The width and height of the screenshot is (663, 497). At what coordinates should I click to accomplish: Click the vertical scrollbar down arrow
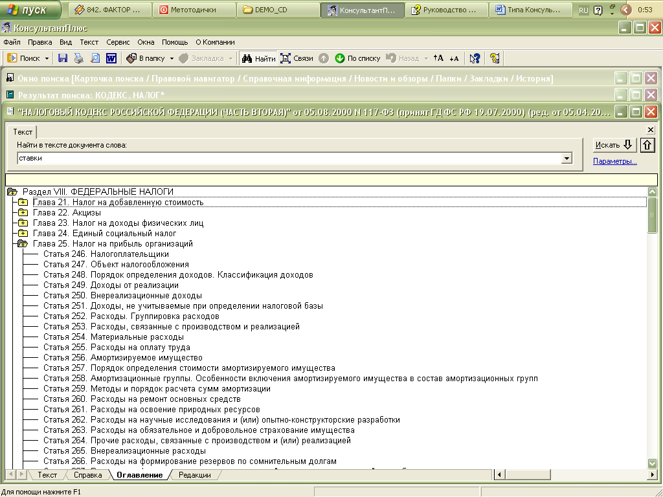[x=653, y=463]
